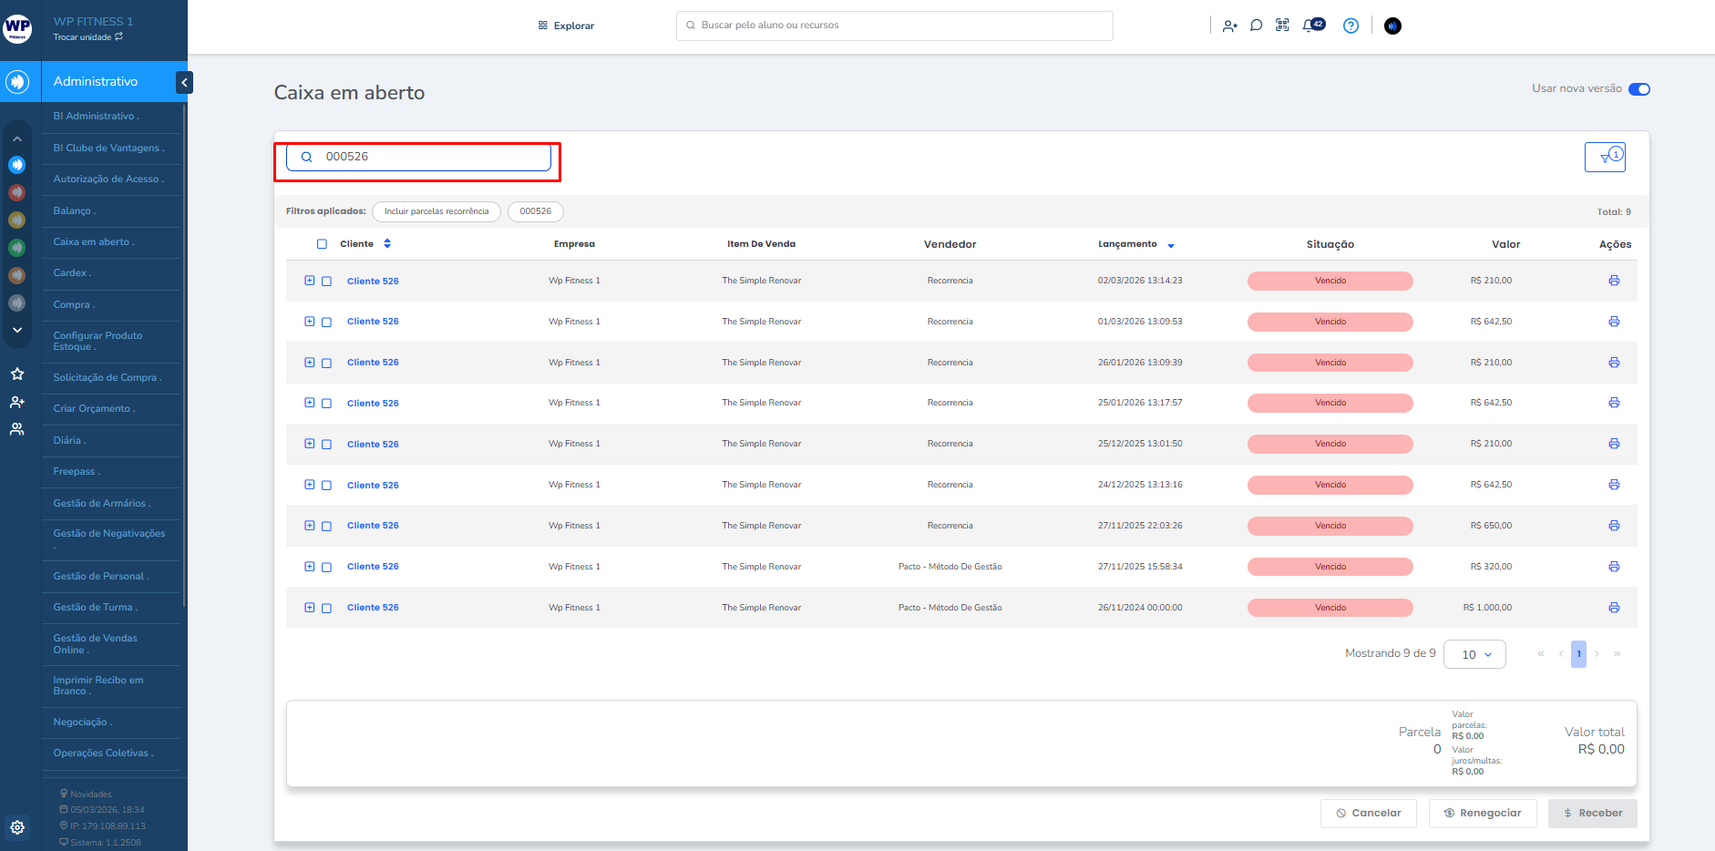Viewport: 1715px width, 851px height.
Task: Open 'Balanço' in the sidebar menu
Action: [73, 210]
